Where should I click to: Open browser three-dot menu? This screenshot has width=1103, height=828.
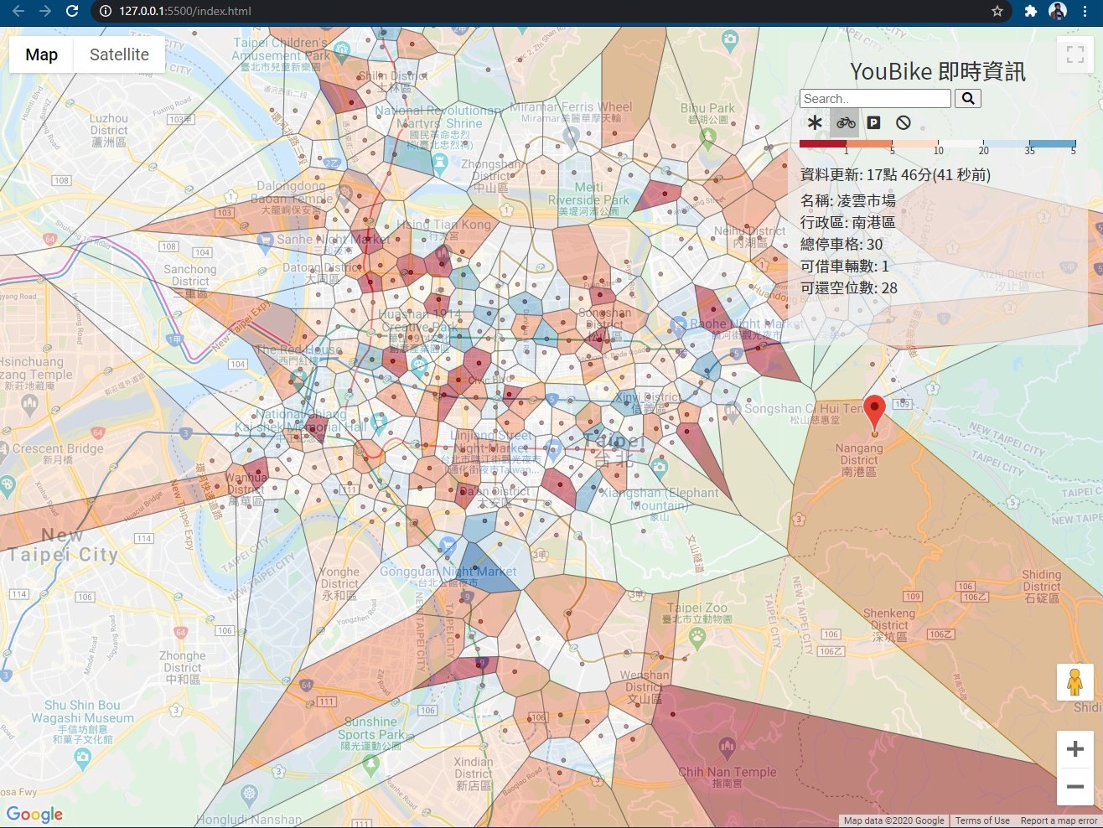coord(1085,11)
